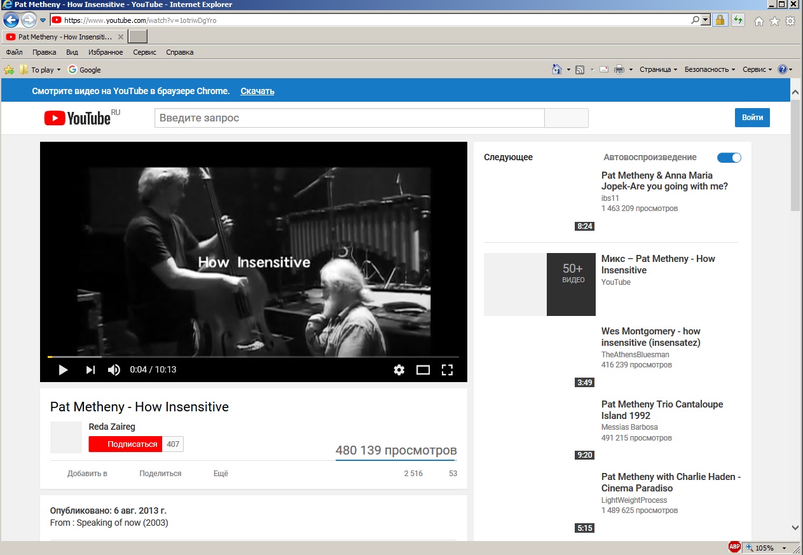Refresh the page with green arrows button
The image size is (803, 555).
[x=738, y=20]
